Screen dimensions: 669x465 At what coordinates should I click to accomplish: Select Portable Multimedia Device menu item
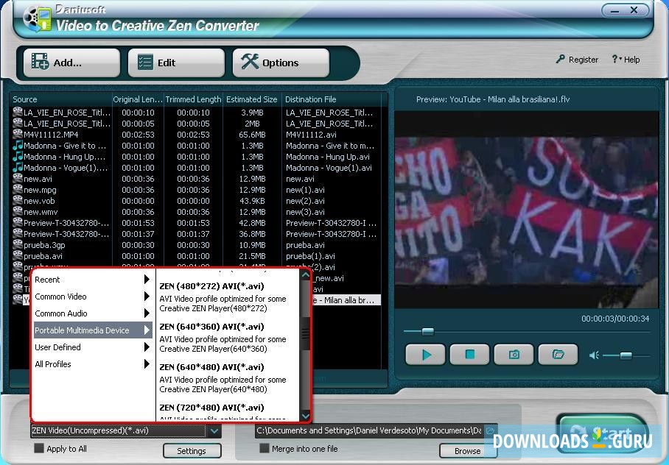click(93, 330)
